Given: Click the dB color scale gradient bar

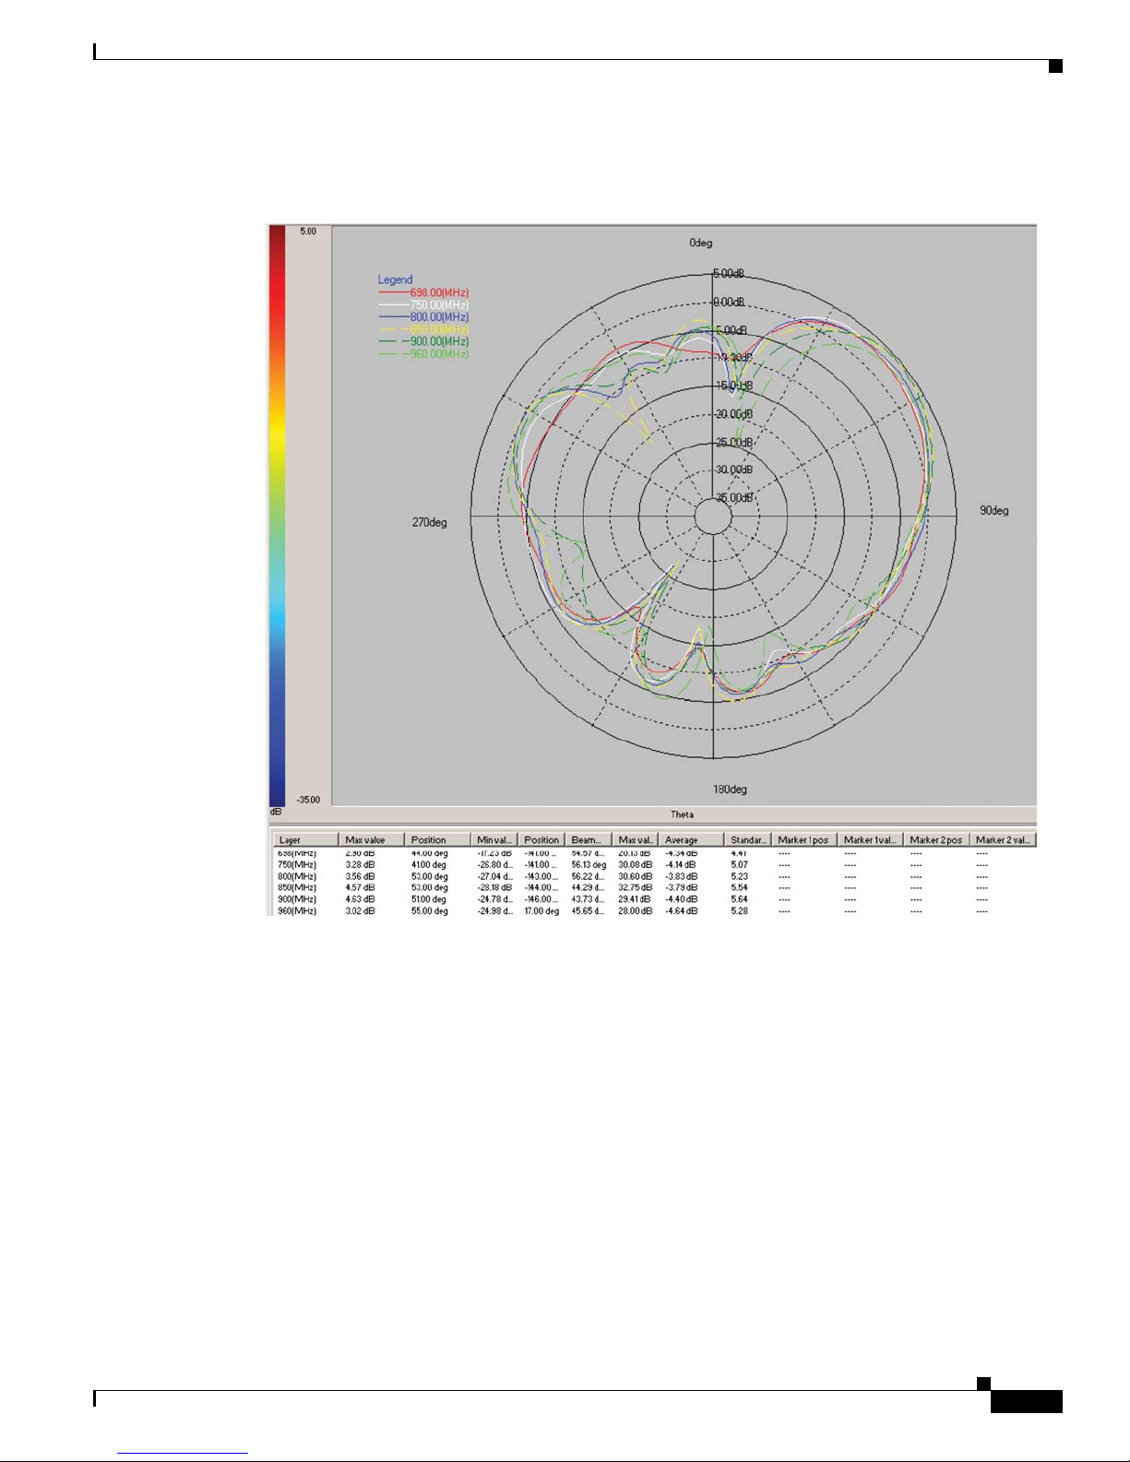Looking at the screenshot, I should coord(277,517).
